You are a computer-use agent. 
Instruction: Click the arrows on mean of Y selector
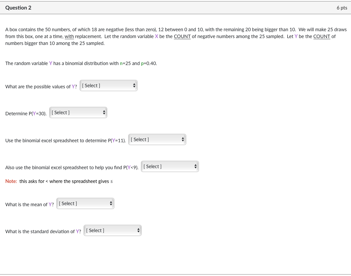point(111,203)
